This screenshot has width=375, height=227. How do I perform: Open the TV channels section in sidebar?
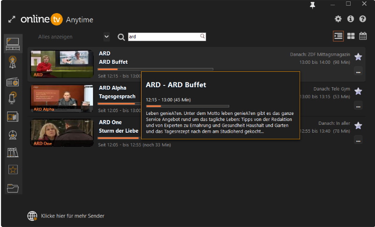(13, 44)
